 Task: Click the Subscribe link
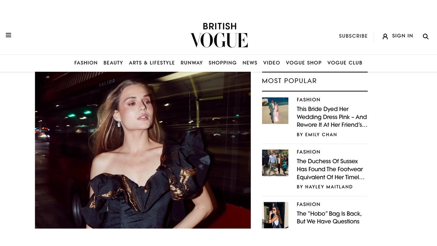point(353,36)
